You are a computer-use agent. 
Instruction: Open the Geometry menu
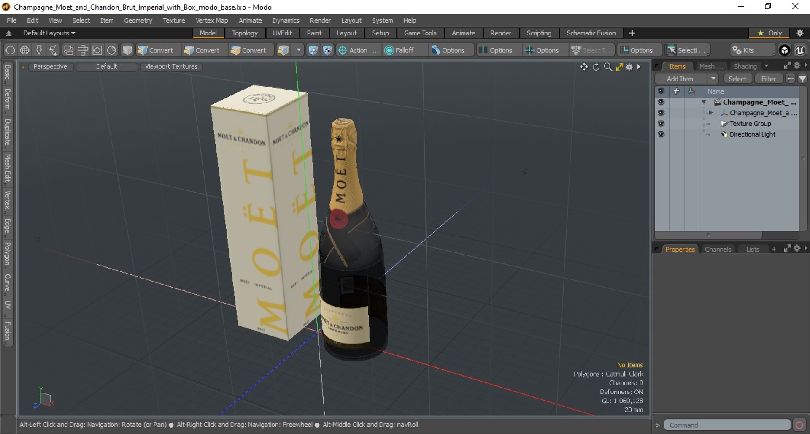(x=138, y=20)
